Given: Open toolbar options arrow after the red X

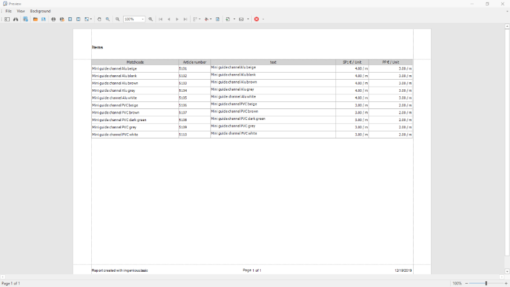Looking at the screenshot, I should (x=263, y=19).
